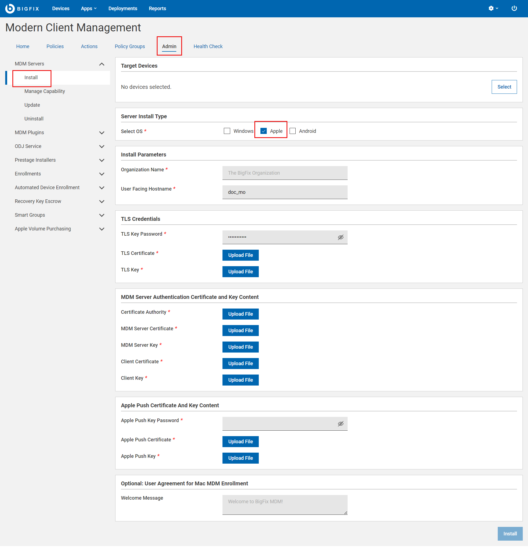
Task: Click the Welcome Message text area
Action: pyautogui.click(x=285, y=504)
